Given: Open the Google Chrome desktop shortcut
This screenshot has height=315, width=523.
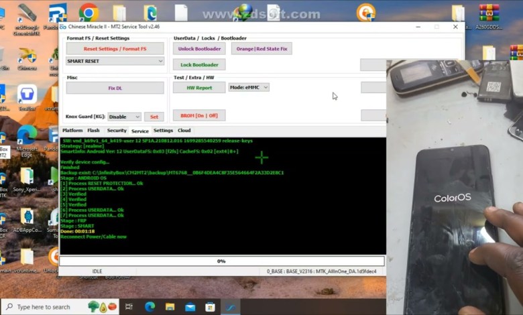Looking at the screenshot, I should pos(89,13).
